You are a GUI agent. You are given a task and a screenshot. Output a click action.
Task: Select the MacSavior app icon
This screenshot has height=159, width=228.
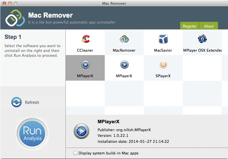pyautogui.click(x=163, y=39)
